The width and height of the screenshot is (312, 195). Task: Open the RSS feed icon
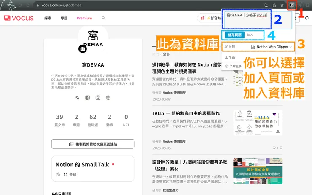[x=78, y=98]
